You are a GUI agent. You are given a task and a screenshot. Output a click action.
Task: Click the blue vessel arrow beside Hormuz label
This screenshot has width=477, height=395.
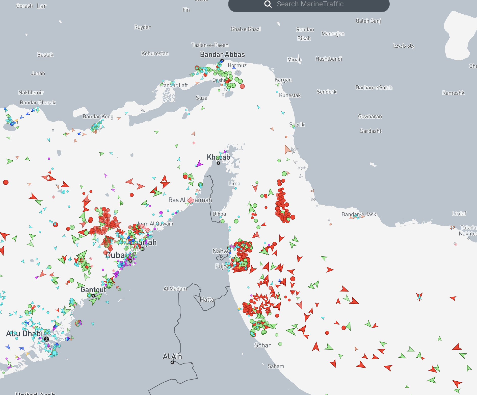tap(234, 67)
